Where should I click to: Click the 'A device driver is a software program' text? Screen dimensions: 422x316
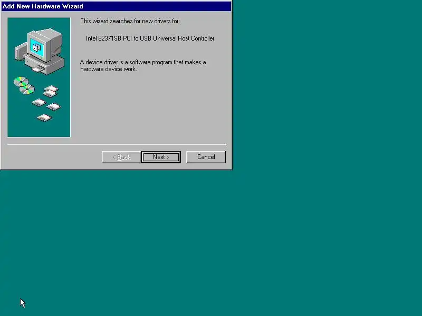(x=143, y=65)
